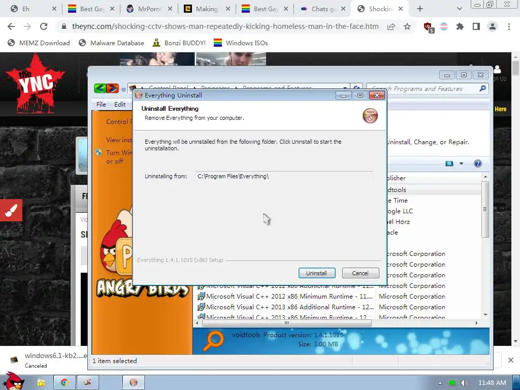Click the volume speaker tray icon

(465, 383)
